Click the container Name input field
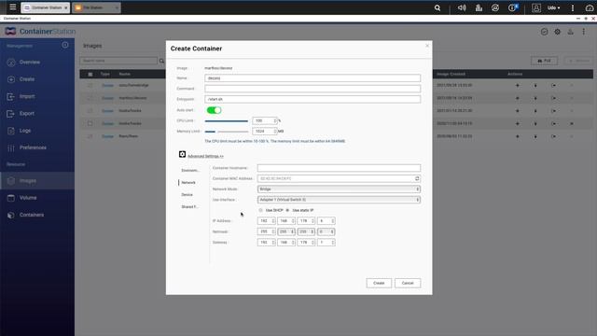The width and height of the screenshot is (597, 336). (x=312, y=78)
